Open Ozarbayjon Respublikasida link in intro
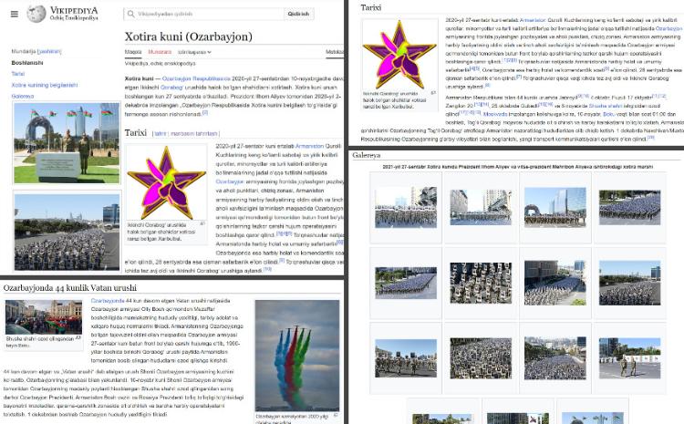Image resolution: width=684 pixels, height=424 pixels. tap(196, 78)
